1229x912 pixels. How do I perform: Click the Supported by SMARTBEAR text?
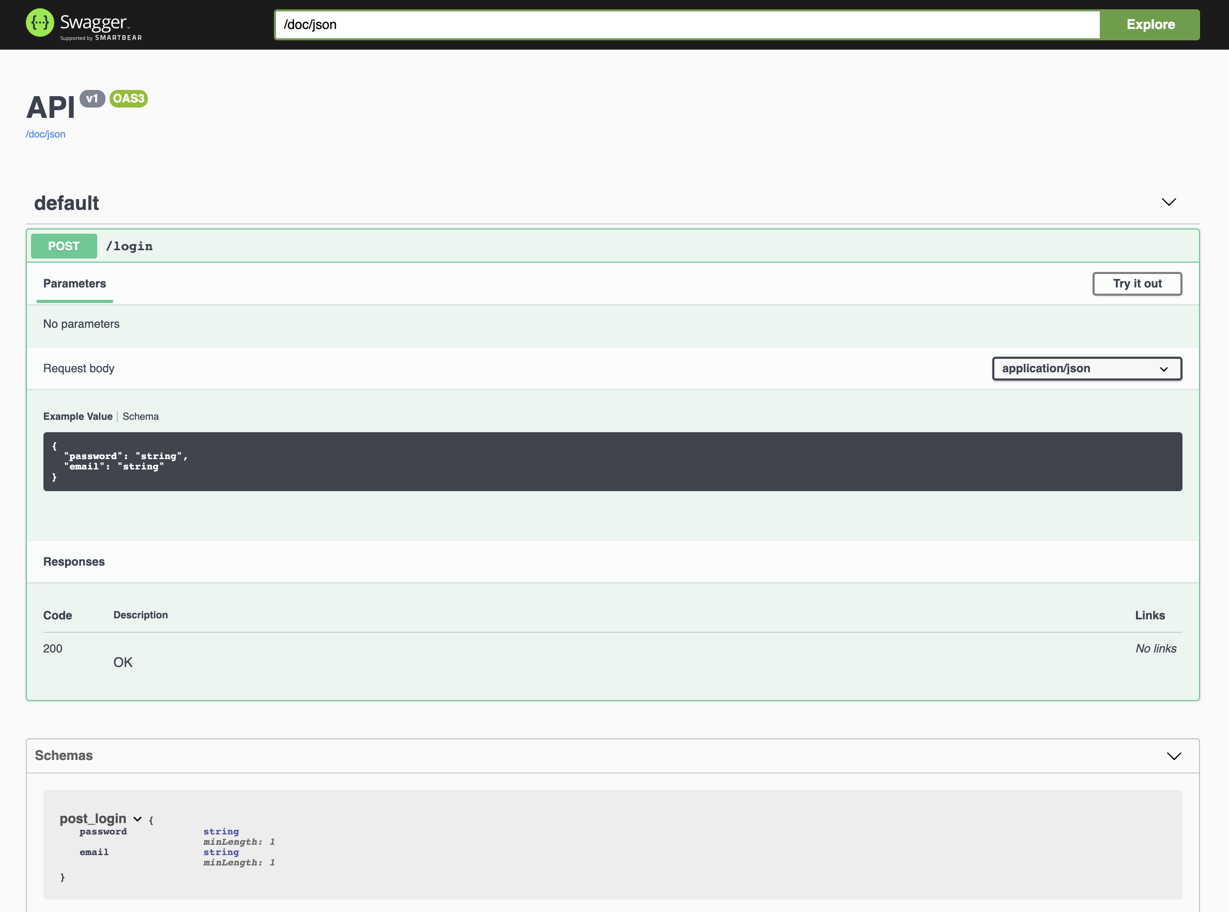(x=101, y=38)
